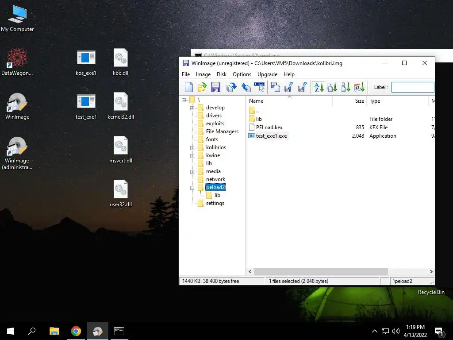Sort by the Name column header

(289, 101)
